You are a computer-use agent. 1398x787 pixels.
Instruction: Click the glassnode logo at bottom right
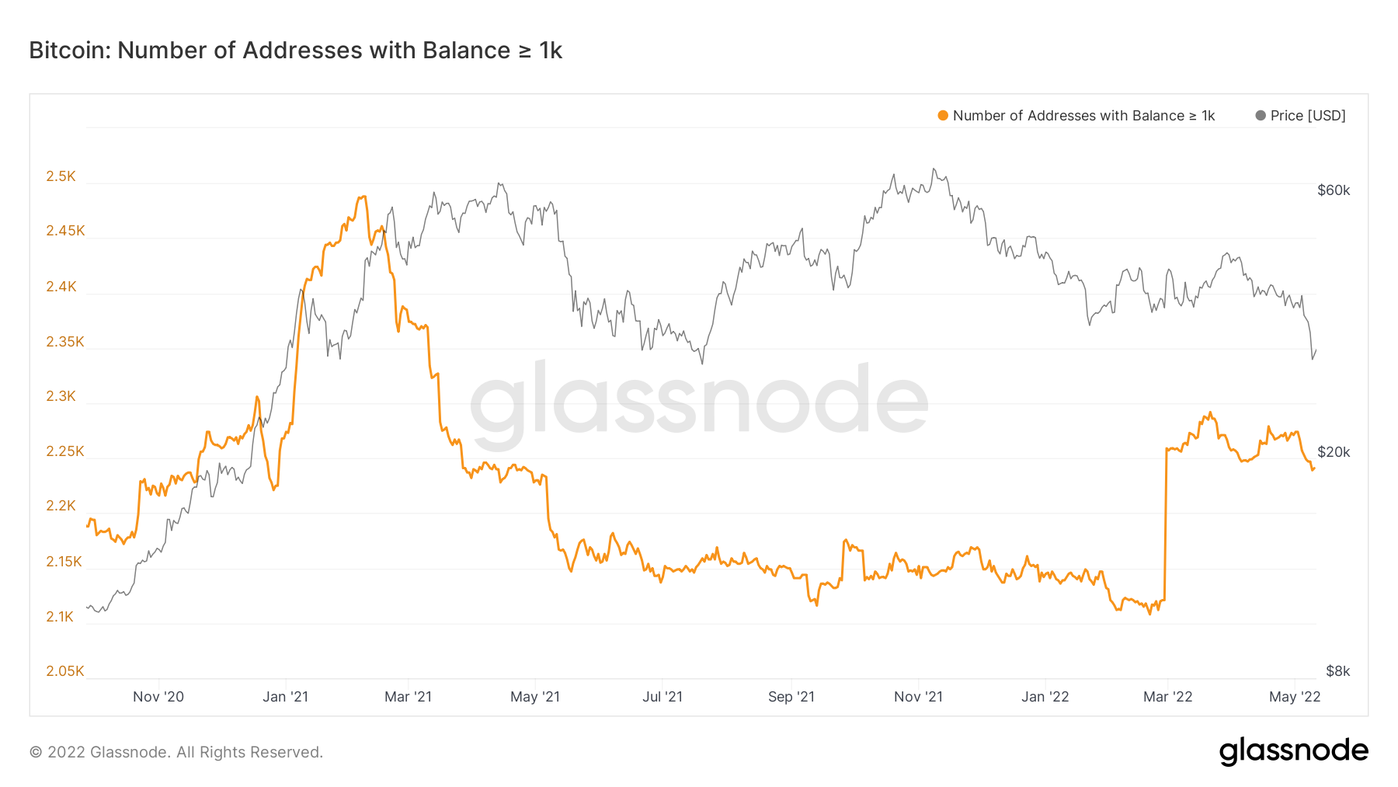(1293, 751)
